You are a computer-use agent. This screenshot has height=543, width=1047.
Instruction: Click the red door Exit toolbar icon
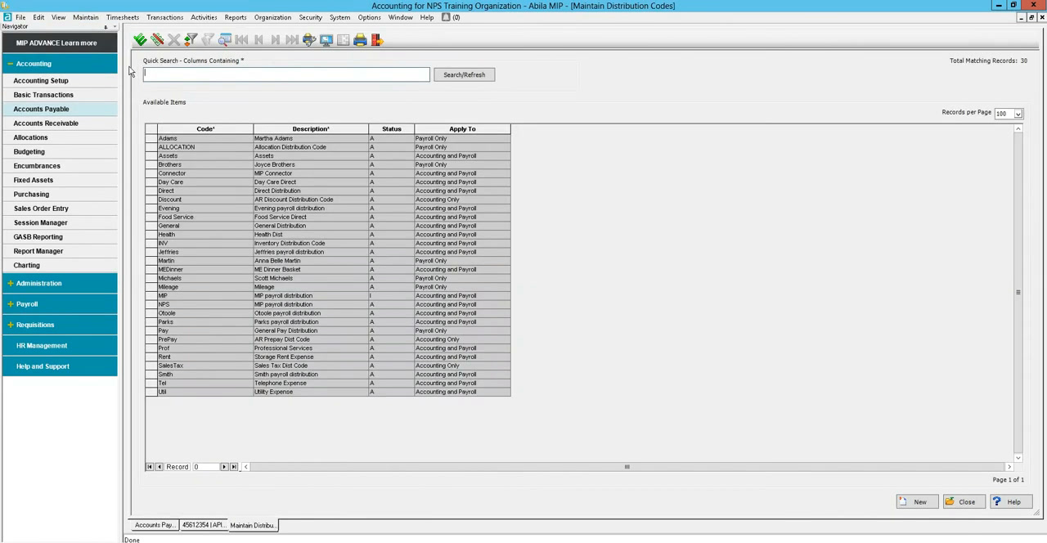377,39
